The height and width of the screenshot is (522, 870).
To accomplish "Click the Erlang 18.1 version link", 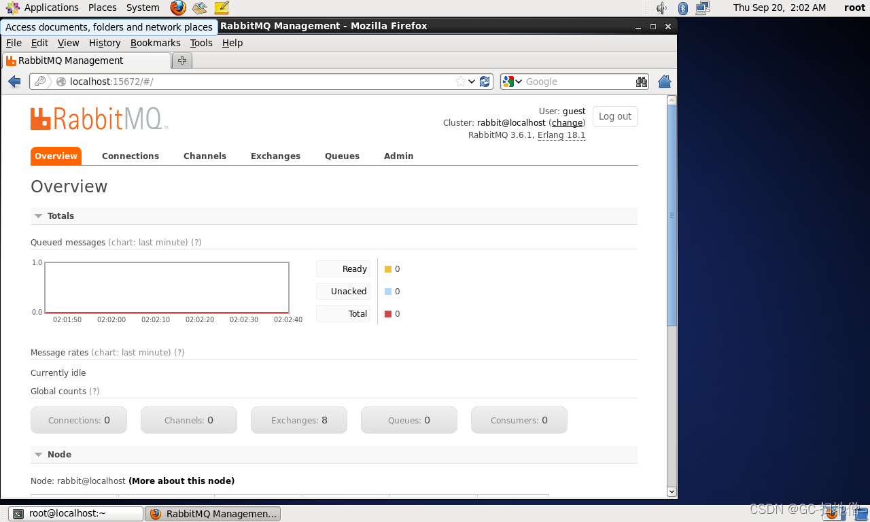I will point(561,135).
